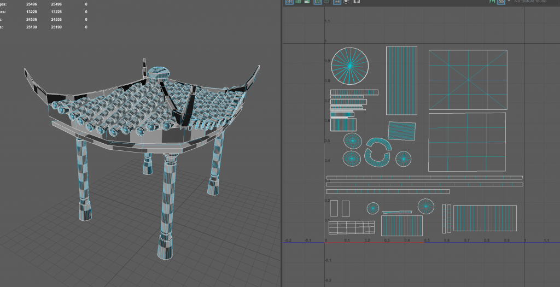Select the big square UV shell with diagonal lines
560x287 pixels.
pyautogui.click(x=468, y=80)
